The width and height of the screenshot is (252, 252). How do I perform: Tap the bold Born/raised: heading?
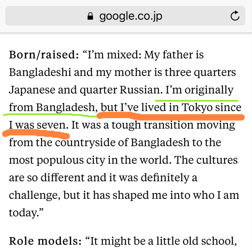point(44,55)
